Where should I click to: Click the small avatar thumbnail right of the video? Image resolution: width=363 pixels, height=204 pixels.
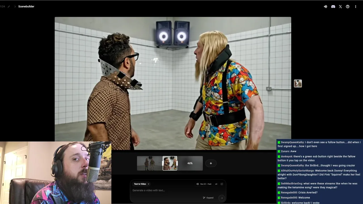click(298, 84)
